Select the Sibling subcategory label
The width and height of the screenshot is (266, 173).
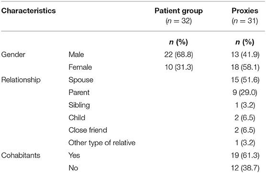79,105
